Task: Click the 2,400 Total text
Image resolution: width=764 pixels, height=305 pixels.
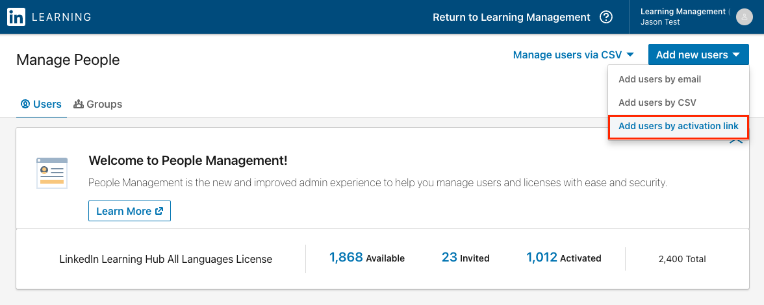Action: [x=681, y=260]
